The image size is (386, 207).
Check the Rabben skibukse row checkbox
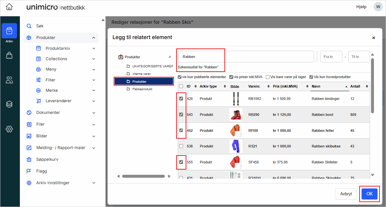(x=181, y=146)
